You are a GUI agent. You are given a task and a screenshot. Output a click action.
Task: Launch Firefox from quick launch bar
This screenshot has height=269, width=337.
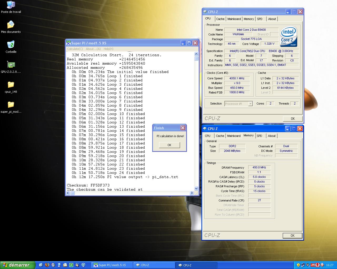(x=47, y=265)
